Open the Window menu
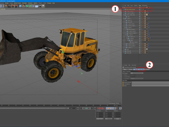Screen dimensions: 169x127 click(49, 3)
